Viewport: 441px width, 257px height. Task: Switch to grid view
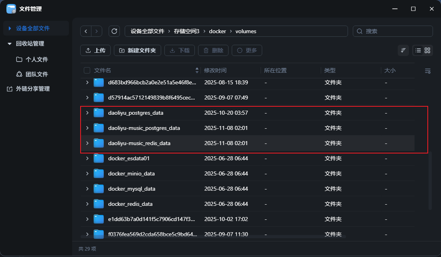pos(427,50)
